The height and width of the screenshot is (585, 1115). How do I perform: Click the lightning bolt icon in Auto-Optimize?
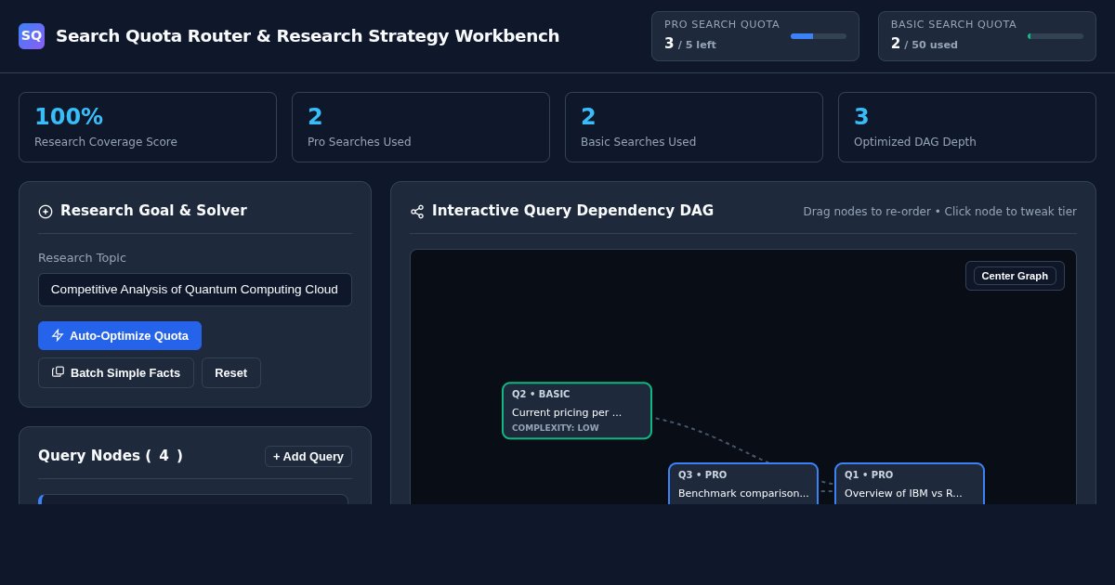(x=58, y=335)
